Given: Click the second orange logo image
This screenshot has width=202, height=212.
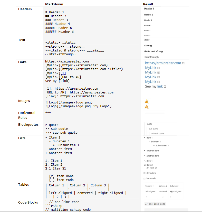Looking at the screenshot, I should (147, 107).
